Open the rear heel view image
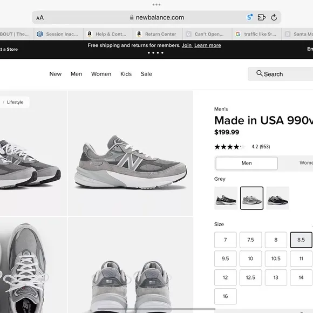This screenshot has height=313, width=313. 131,265
